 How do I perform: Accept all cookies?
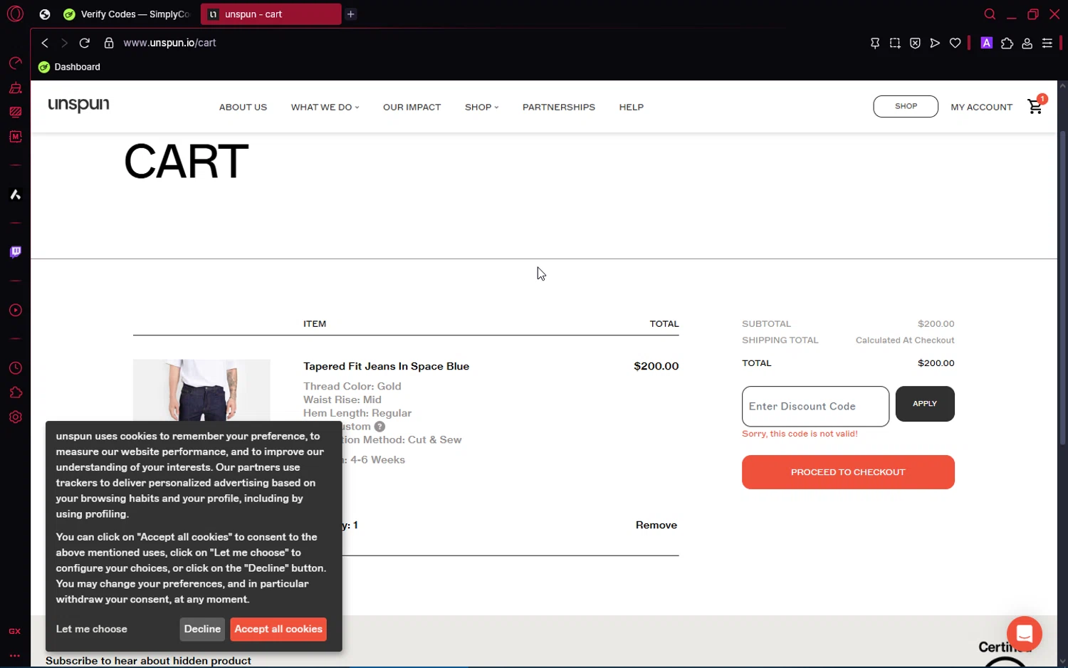click(278, 630)
